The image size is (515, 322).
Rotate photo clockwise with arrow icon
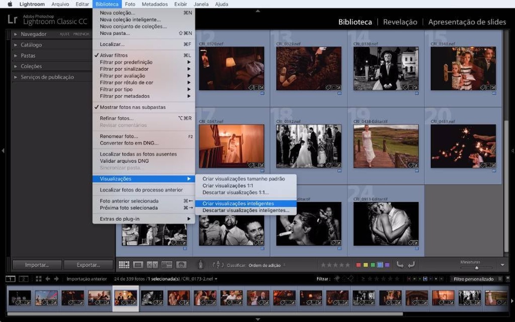click(x=411, y=265)
